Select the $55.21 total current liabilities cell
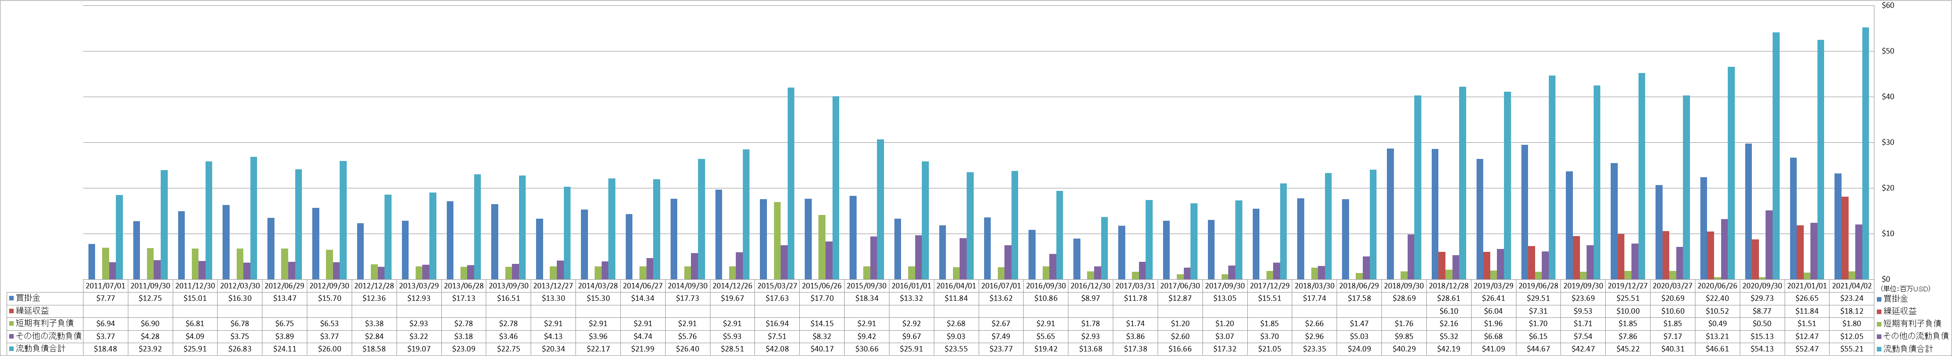This screenshot has height=356, width=1952. click(1852, 349)
